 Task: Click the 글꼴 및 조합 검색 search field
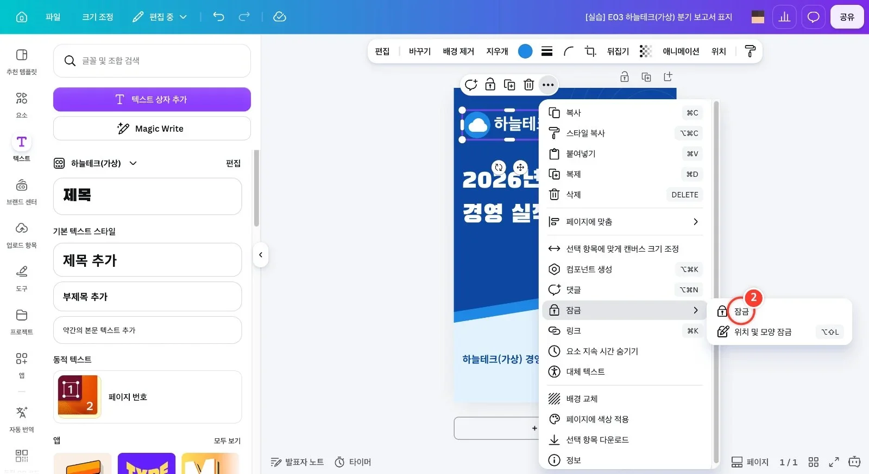[x=152, y=61]
